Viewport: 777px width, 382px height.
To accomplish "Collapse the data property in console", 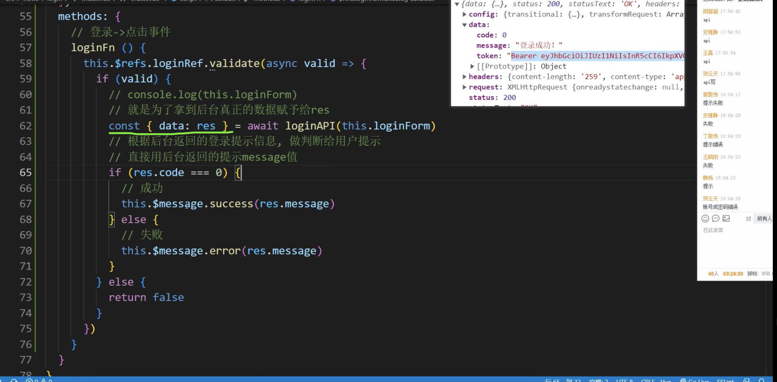I will (464, 25).
